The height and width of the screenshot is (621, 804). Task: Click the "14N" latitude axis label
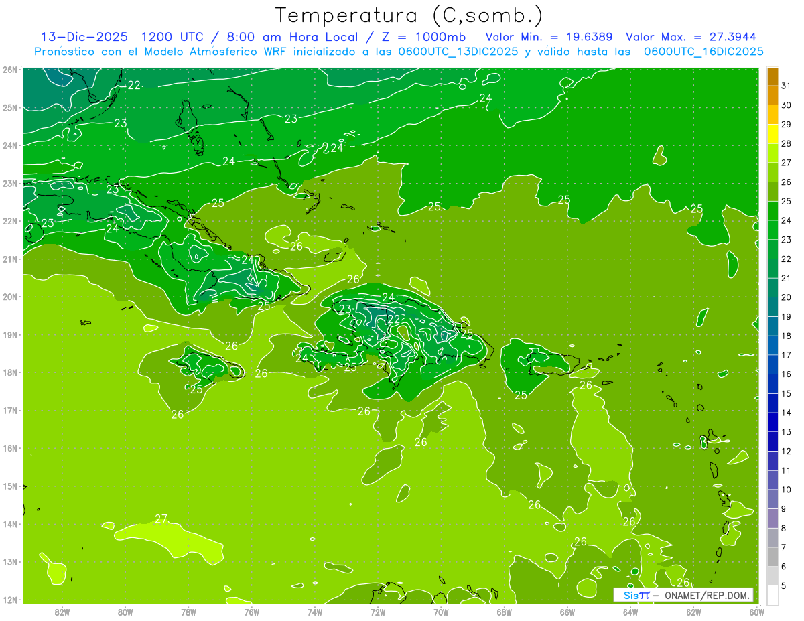(x=10, y=524)
